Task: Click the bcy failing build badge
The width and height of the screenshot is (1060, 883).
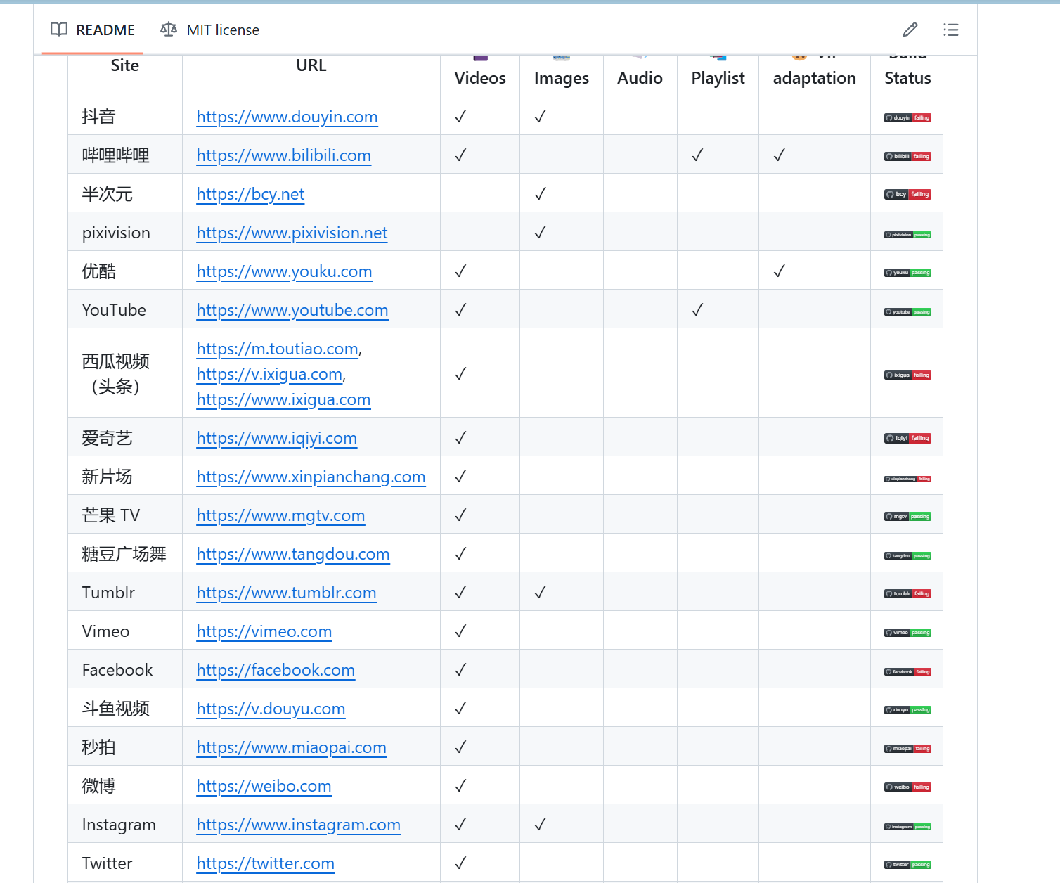Action: (x=907, y=194)
